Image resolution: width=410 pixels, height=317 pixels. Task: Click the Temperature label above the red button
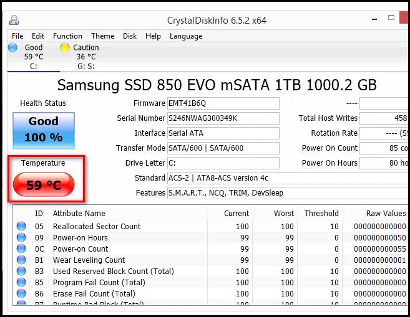click(x=43, y=163)
